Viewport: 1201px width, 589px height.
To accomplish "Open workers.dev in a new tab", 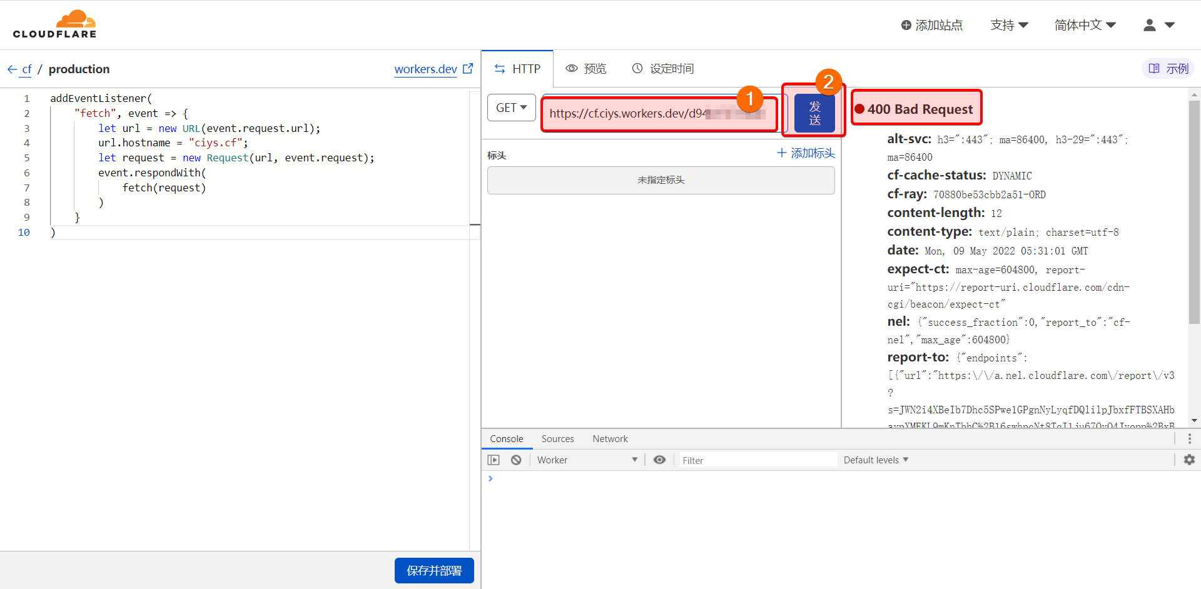I will coord(469,69).
